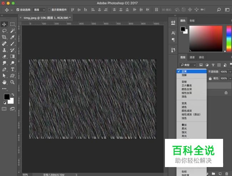This screenshot has height=176, width=232.
Task: Select the Healing Brush tool
Action: 4,44
